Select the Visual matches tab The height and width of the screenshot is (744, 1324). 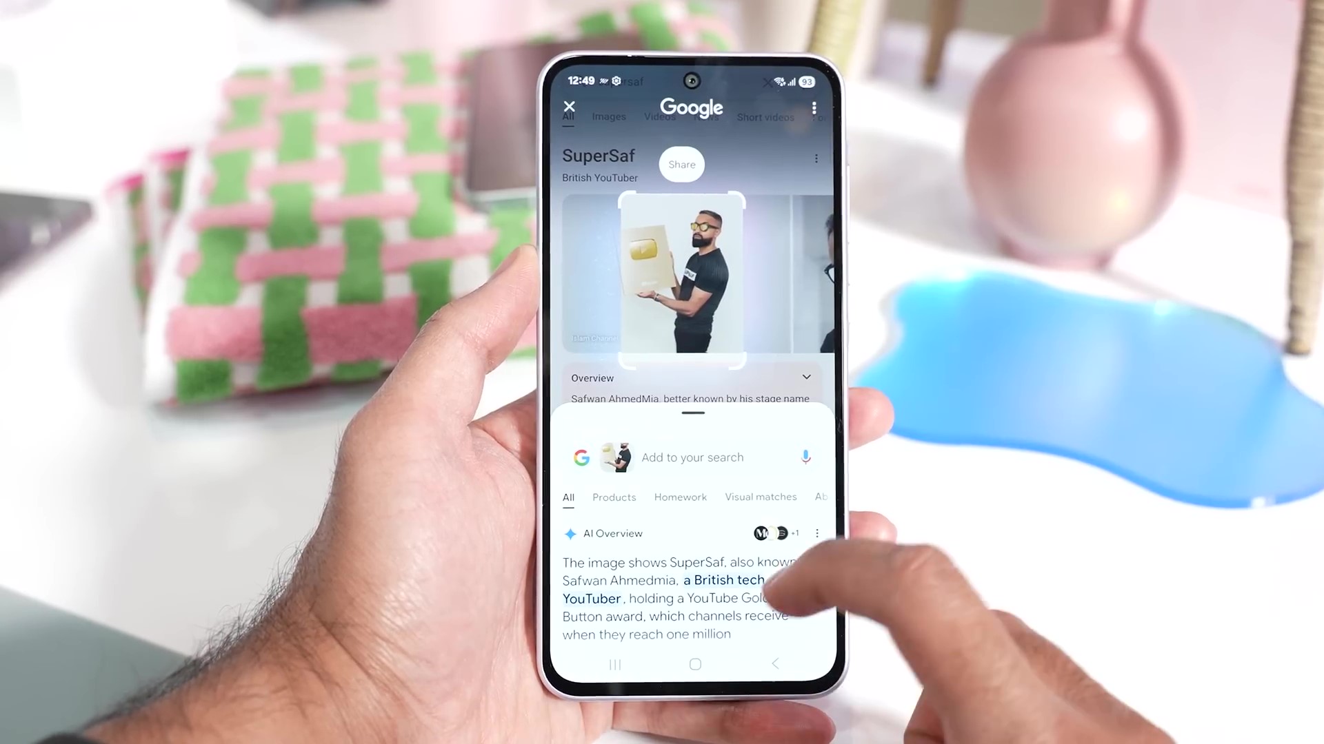point(760,497)
